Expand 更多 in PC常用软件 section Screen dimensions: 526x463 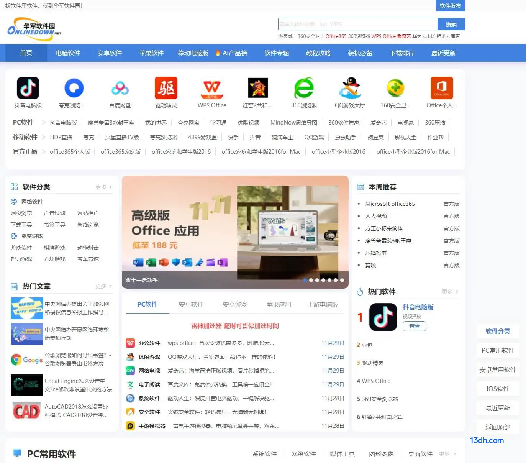coord(447,454)
